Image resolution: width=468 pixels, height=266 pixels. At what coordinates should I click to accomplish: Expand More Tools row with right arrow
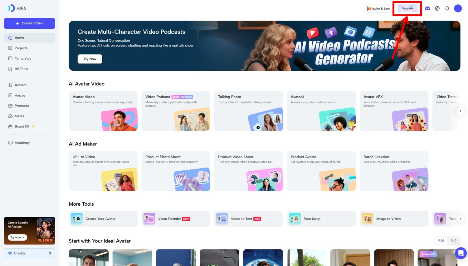[x=460, y=219]
